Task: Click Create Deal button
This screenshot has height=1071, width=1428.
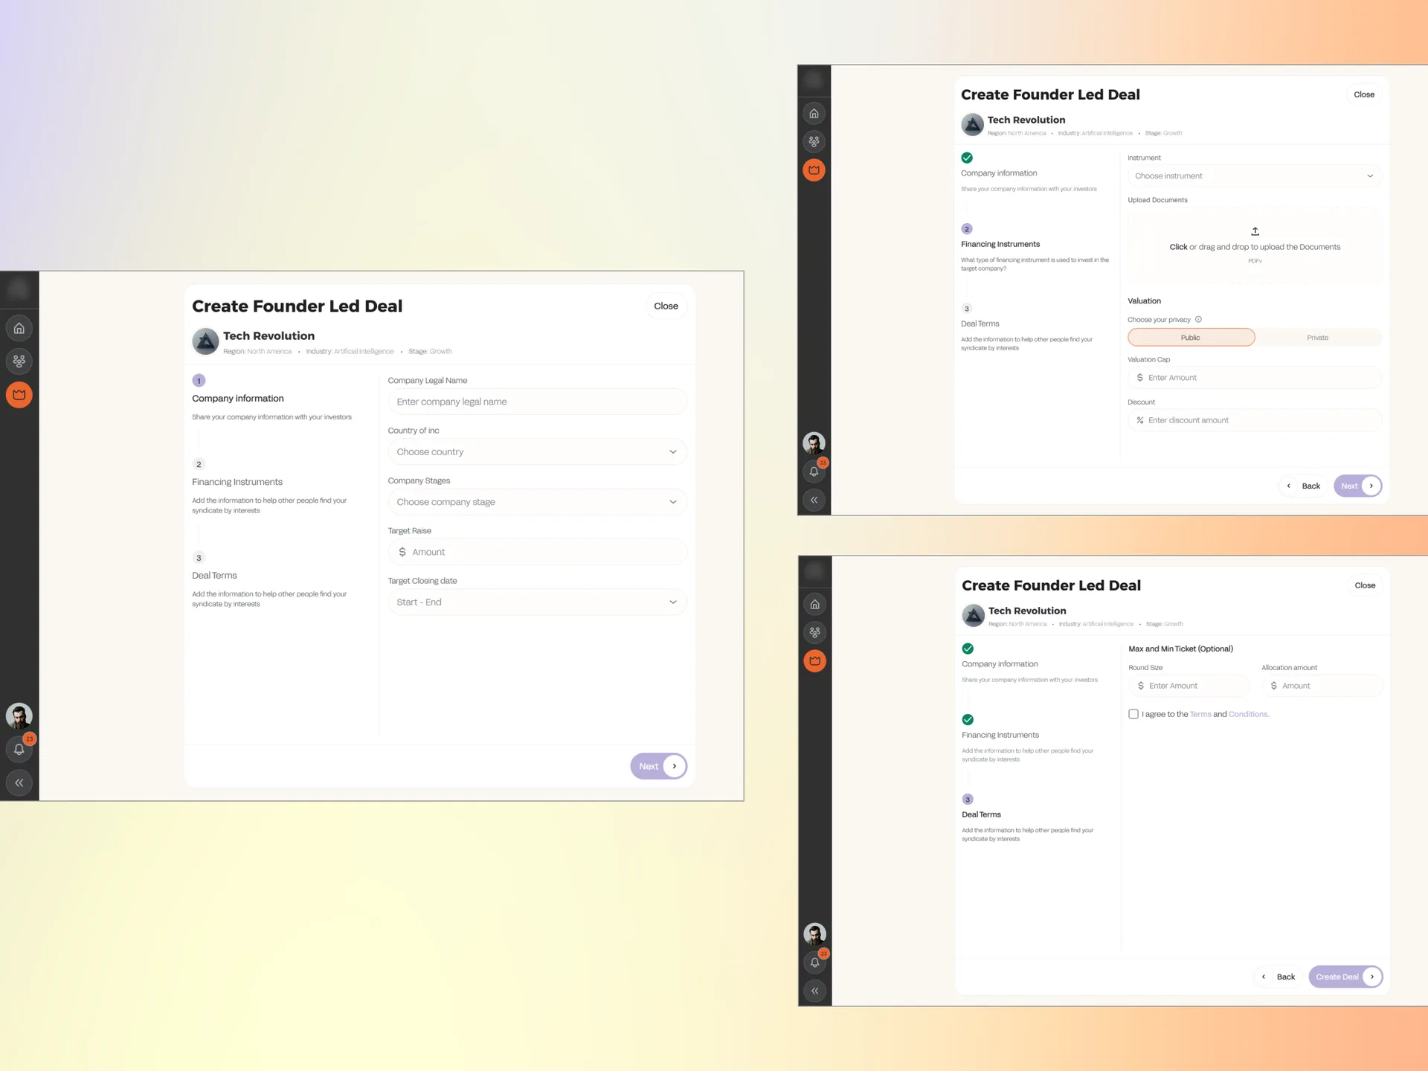Action: [1345, 977]
